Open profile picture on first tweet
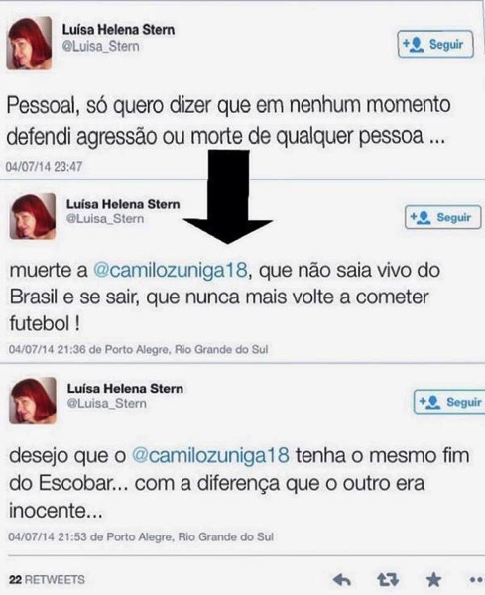The image size is (485, 595). [x=29, y=44]
